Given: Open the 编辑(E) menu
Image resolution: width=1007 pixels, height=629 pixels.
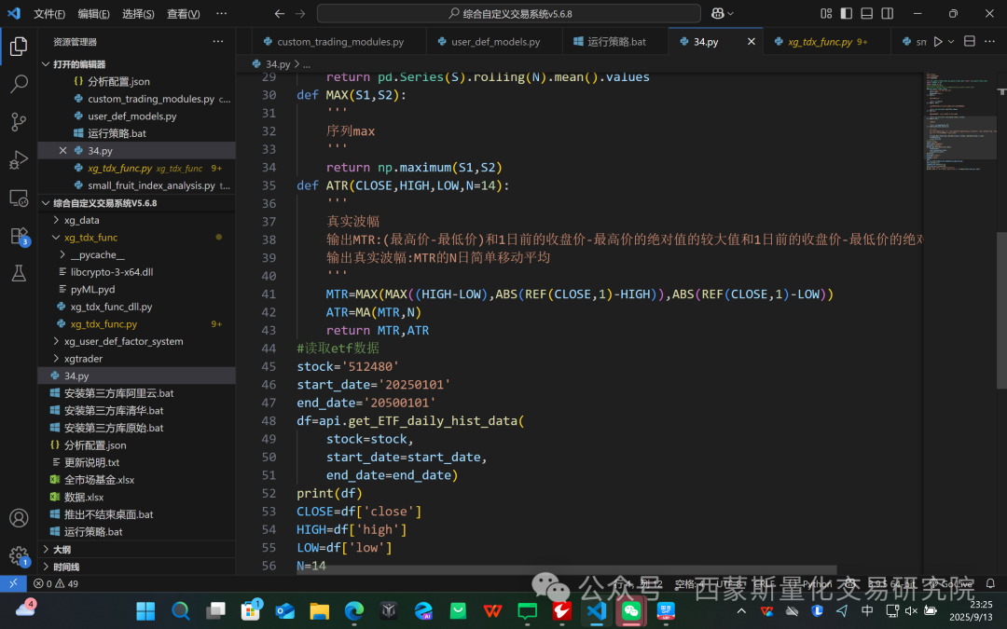Looking at the screenshot, I should 94,13.
